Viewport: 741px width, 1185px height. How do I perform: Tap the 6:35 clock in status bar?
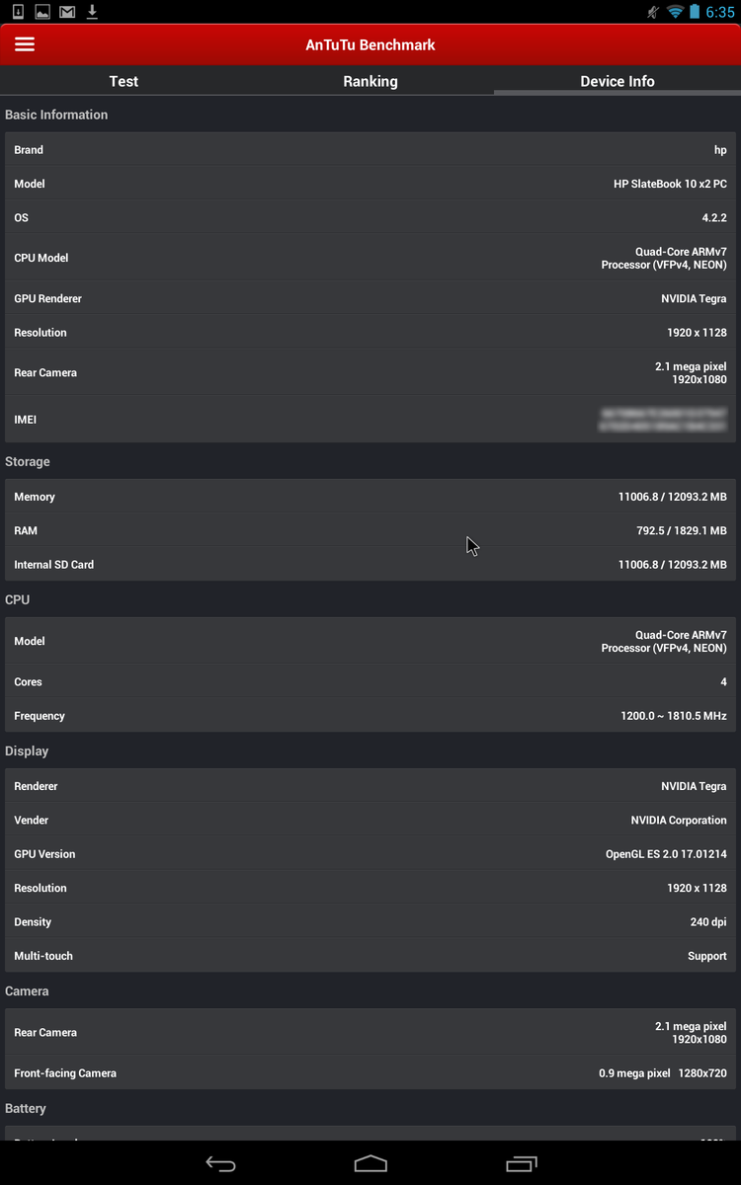[720, 12]
